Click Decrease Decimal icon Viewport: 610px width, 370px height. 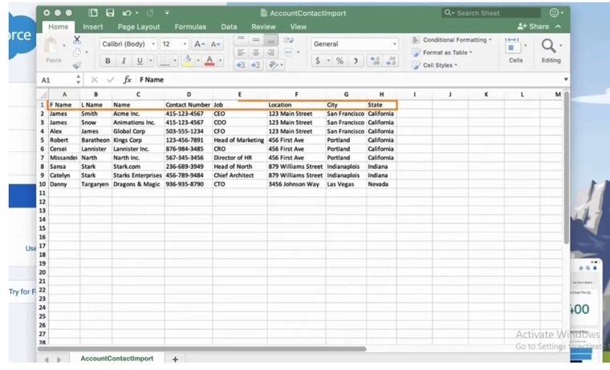click(x=391, y=61)
